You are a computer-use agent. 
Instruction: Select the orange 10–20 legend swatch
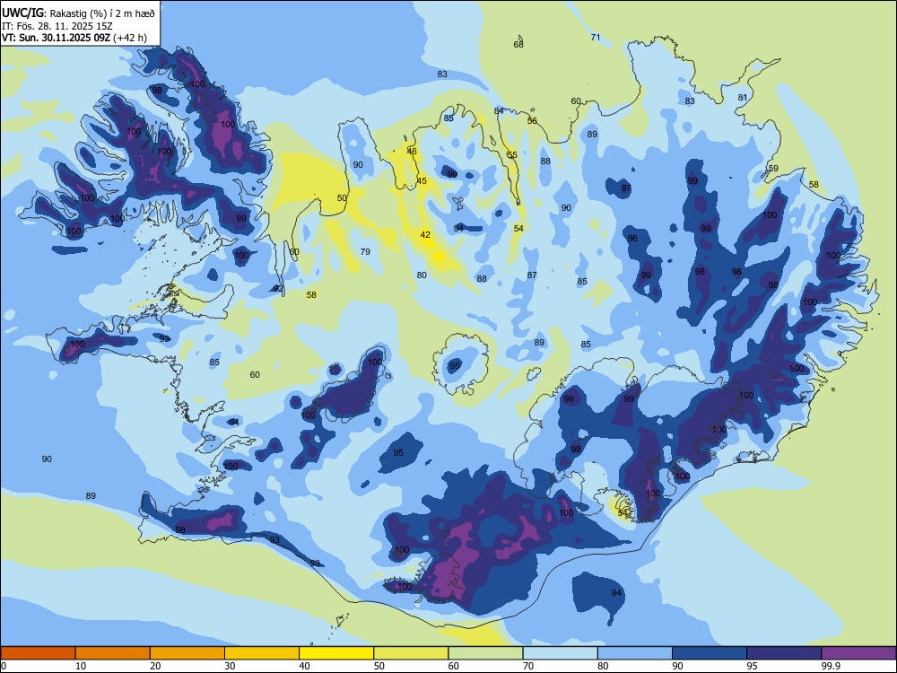[113, 653]
